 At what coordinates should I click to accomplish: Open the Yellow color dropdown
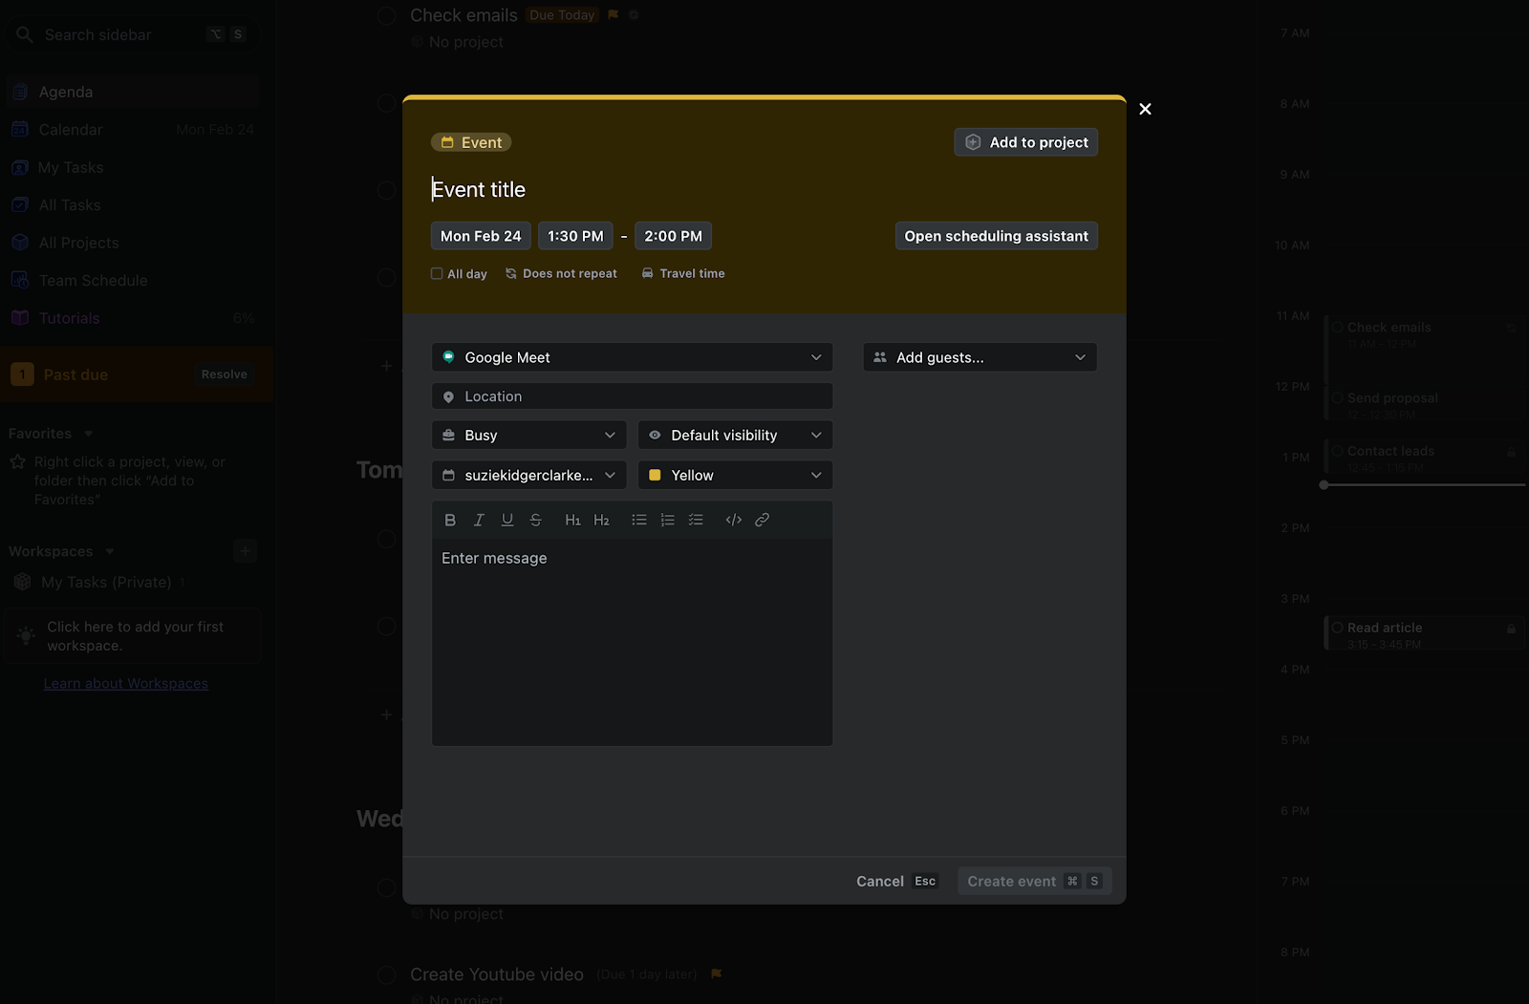tap(736, 476)
